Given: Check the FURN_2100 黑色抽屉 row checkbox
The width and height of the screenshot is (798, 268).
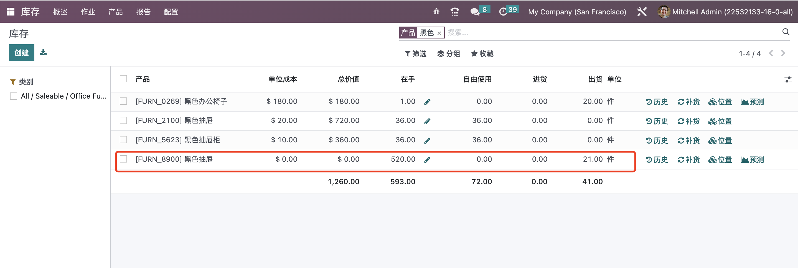Looking at the screenshot, I should (x=123, y=120).
